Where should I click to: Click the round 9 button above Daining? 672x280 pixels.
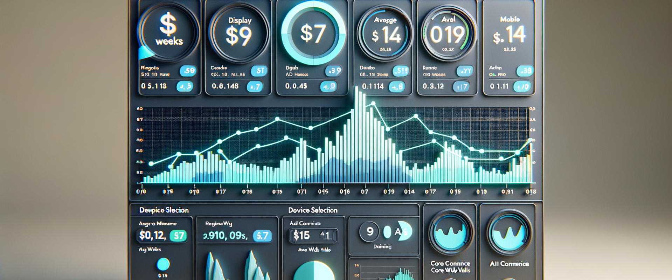pos(369,231)
